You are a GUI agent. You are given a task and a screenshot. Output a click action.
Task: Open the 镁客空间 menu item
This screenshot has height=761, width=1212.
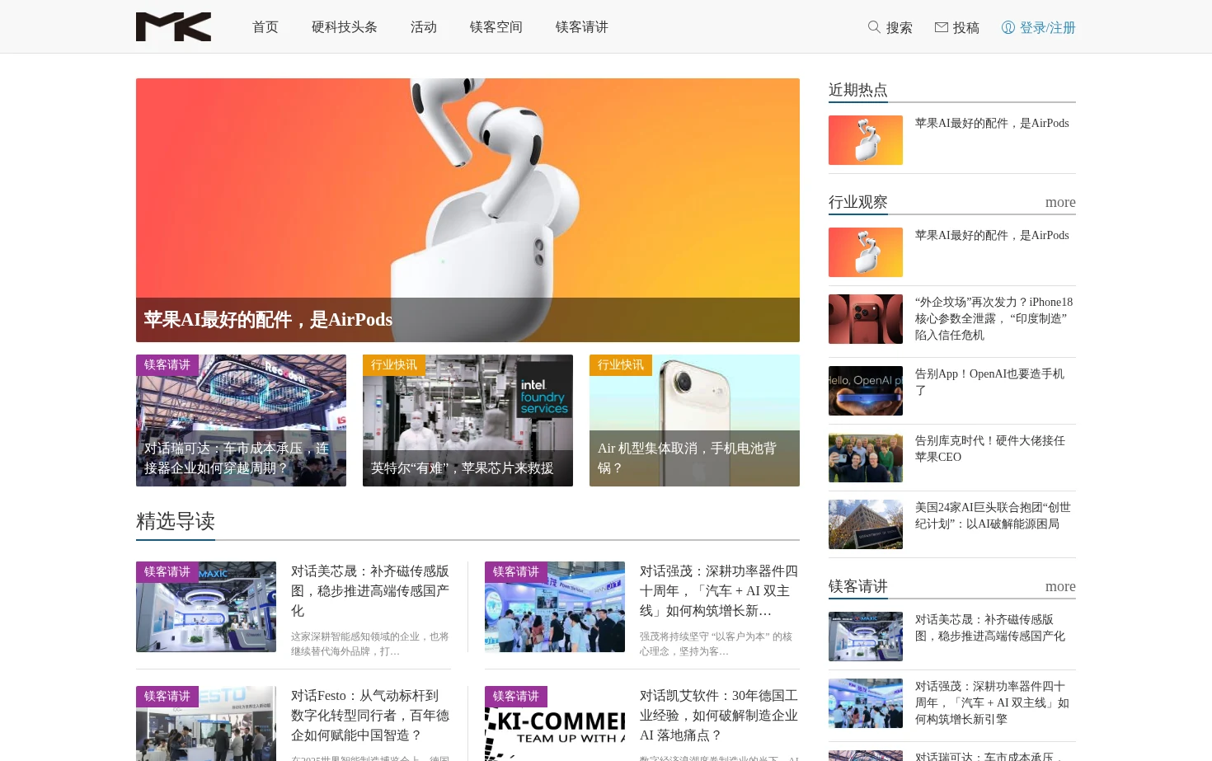tap(496, 27)
